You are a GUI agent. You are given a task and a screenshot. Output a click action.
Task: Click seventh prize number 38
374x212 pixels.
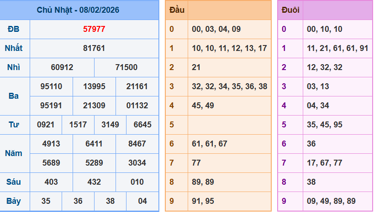[x=110, y=201]
